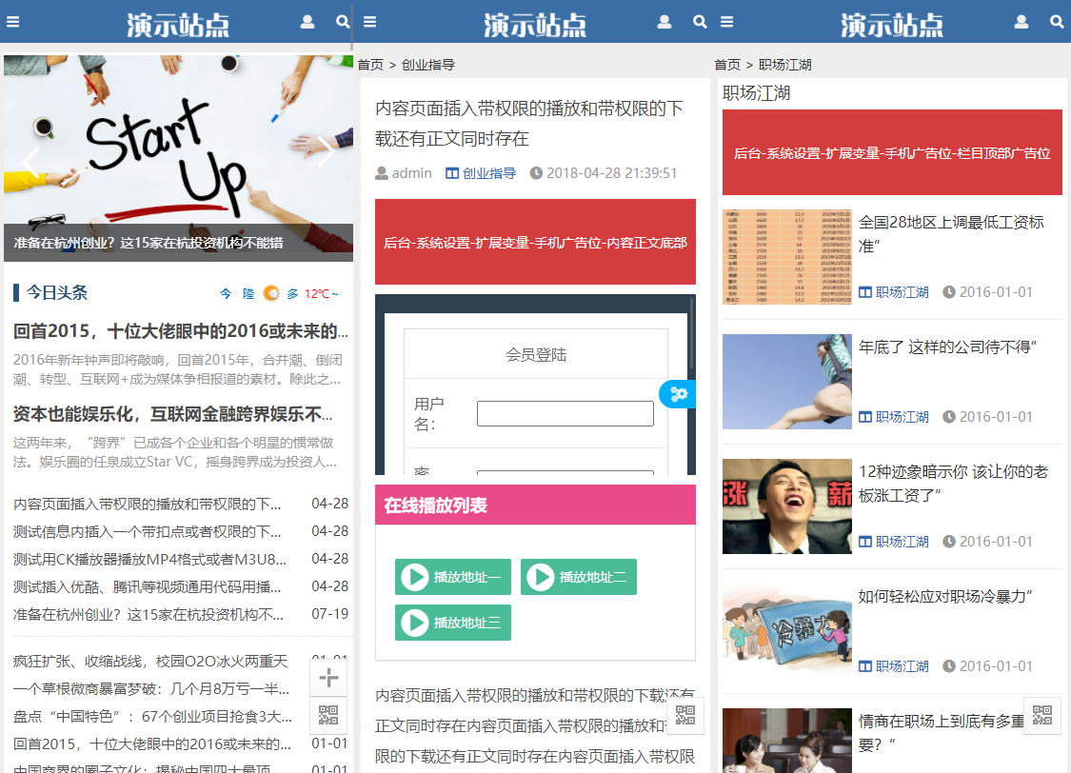1071x773 pixels.
Task: Open laughing man 涨薪 thumbnail
Action: pyautogui.click(x=787, y=506)
